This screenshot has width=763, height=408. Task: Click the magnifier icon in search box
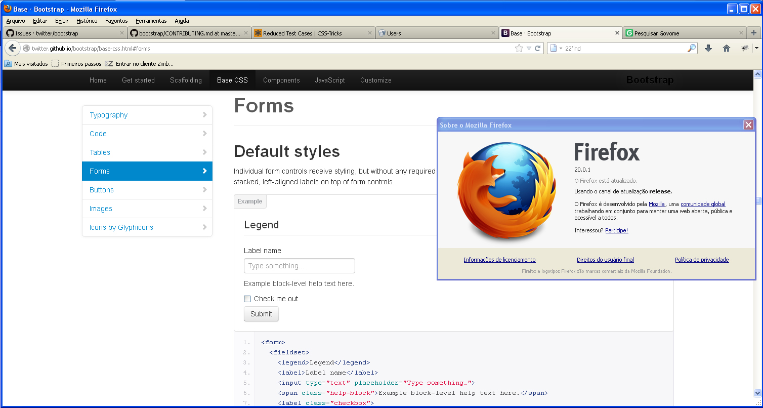692,48
